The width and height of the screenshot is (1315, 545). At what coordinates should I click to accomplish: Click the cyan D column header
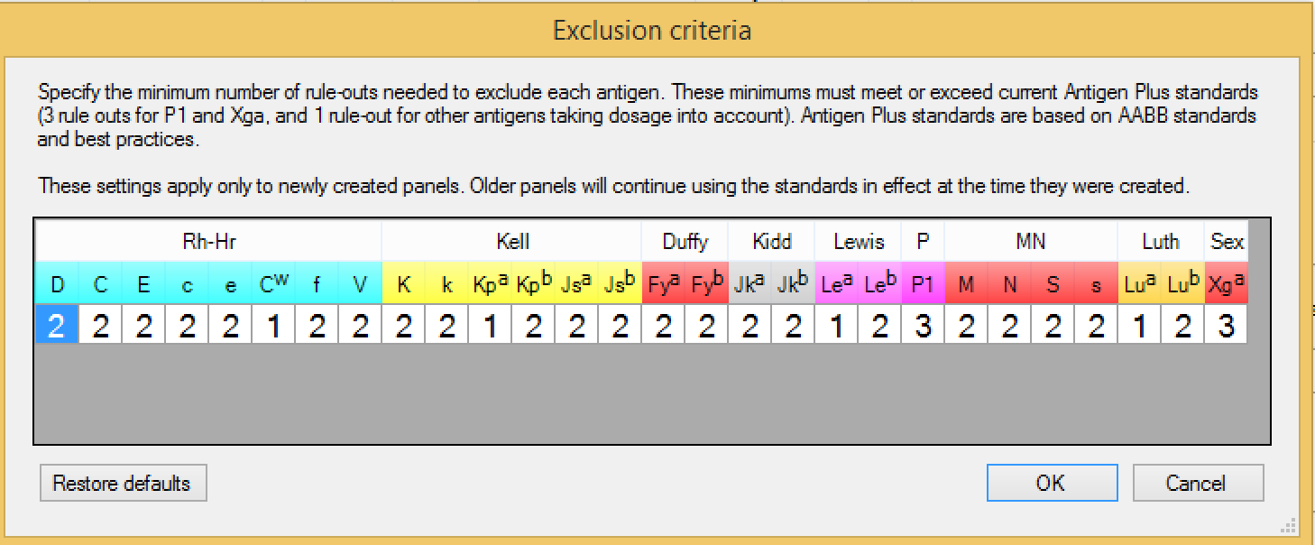click(57, 284)
